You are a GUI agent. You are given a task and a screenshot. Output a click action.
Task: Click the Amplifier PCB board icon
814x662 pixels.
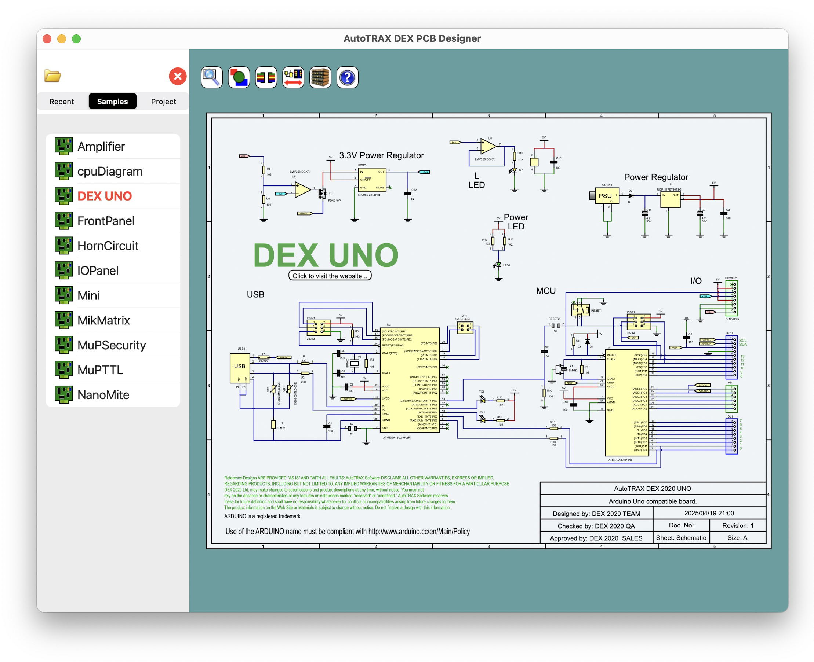point(64,146)
